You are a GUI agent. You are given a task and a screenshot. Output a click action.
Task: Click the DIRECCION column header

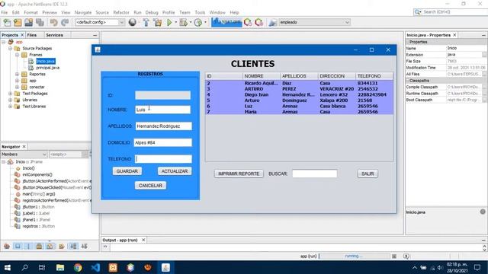[x=337, y=76]
